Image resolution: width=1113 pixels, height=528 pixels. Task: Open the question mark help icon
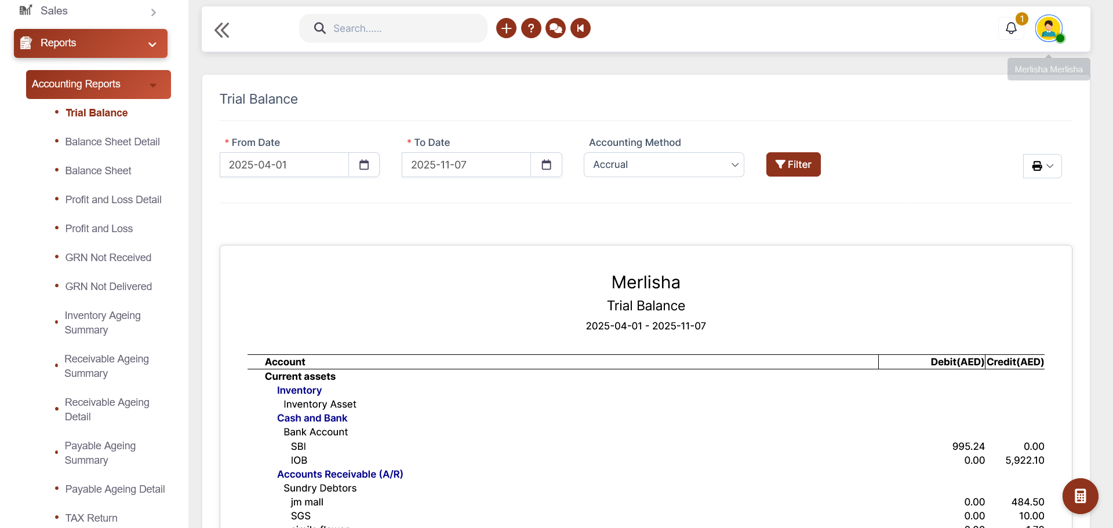click(531, 28)
